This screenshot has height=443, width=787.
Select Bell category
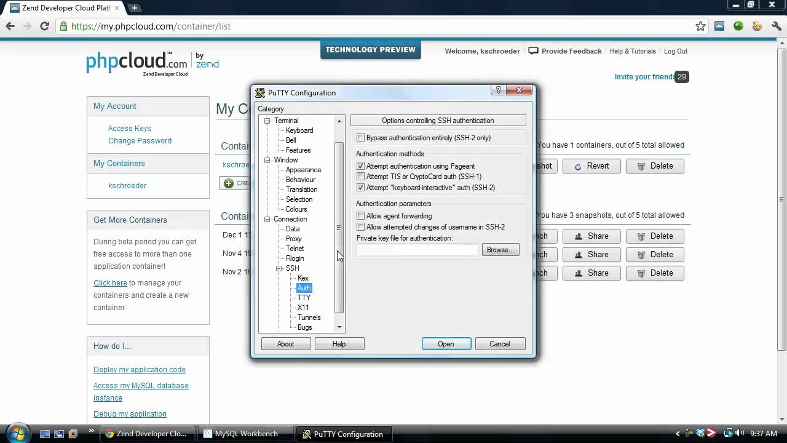[291, 140]
